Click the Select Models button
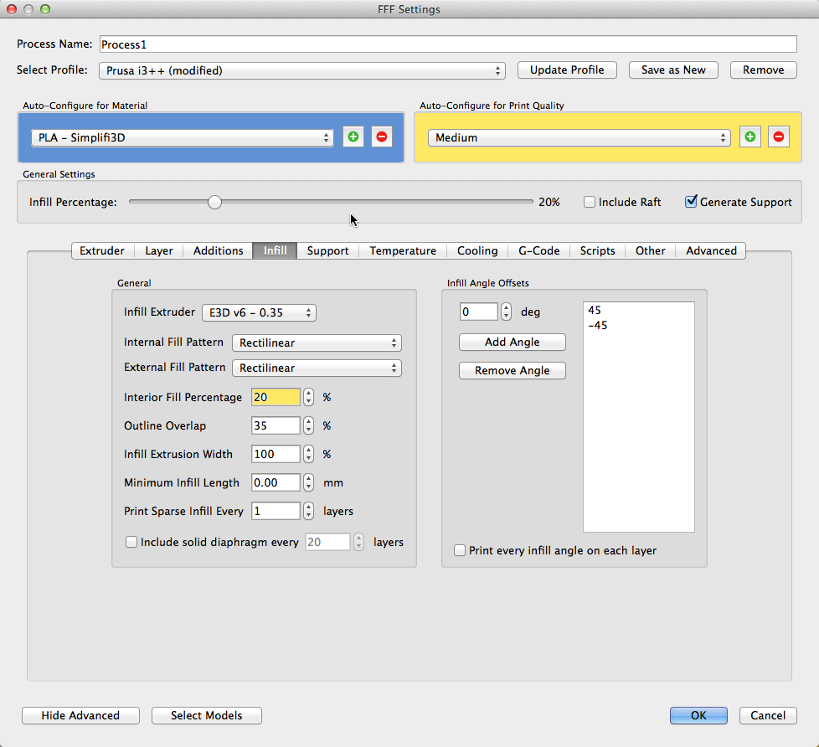Screen dimensions: 819x747 point(206,716)
